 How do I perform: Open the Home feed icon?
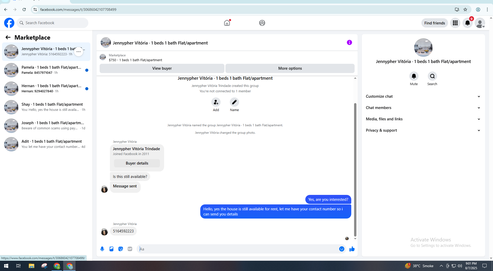pyautogui.click(x=227, y=23)
